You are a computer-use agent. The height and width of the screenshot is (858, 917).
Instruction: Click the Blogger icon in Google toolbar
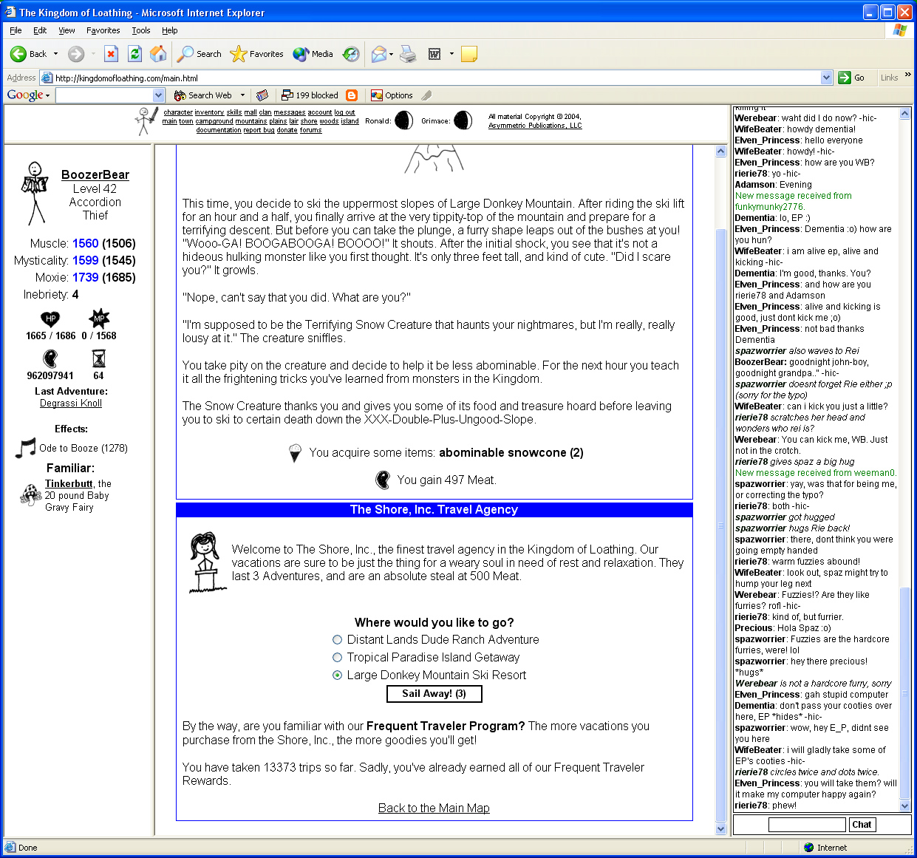coord(352,95)
